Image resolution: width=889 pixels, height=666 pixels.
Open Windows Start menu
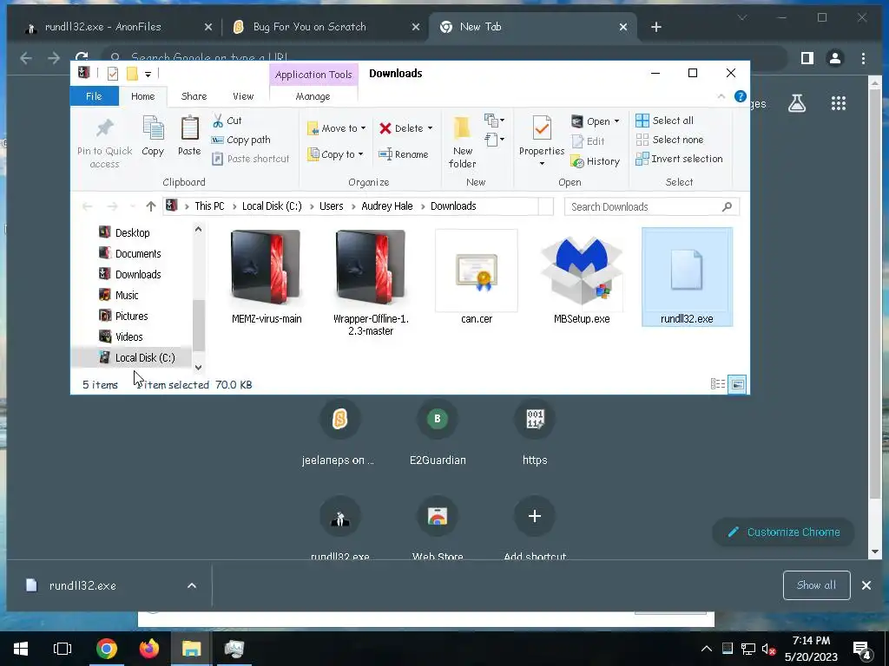(x=21, y=649)
